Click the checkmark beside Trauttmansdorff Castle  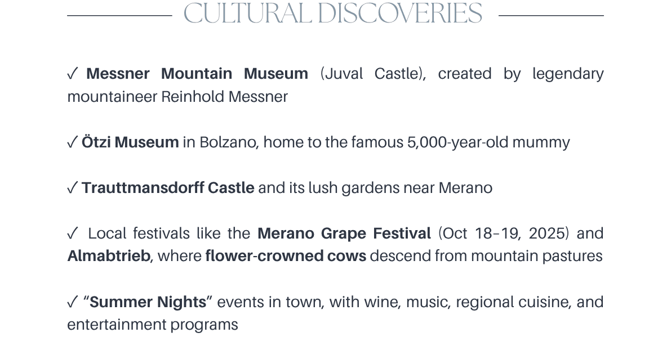point(72,188)
